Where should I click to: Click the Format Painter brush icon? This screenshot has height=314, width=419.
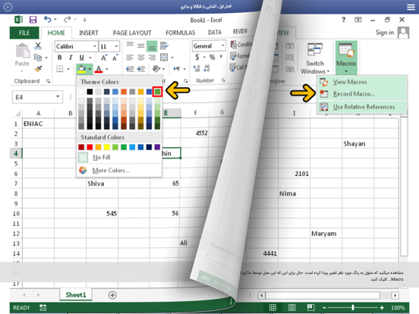tap(38, 69)
